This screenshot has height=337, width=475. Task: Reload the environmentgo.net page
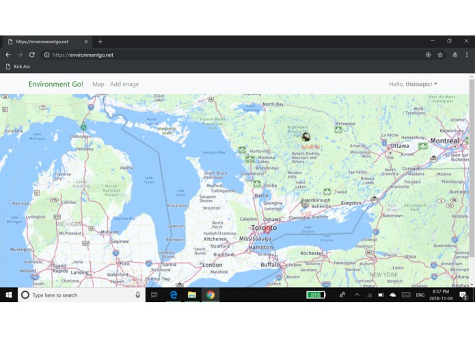(32, 55)
